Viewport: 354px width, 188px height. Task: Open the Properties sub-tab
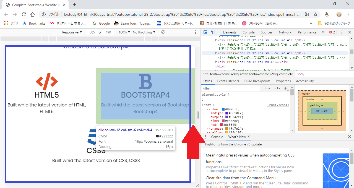(x=283, y=81)
